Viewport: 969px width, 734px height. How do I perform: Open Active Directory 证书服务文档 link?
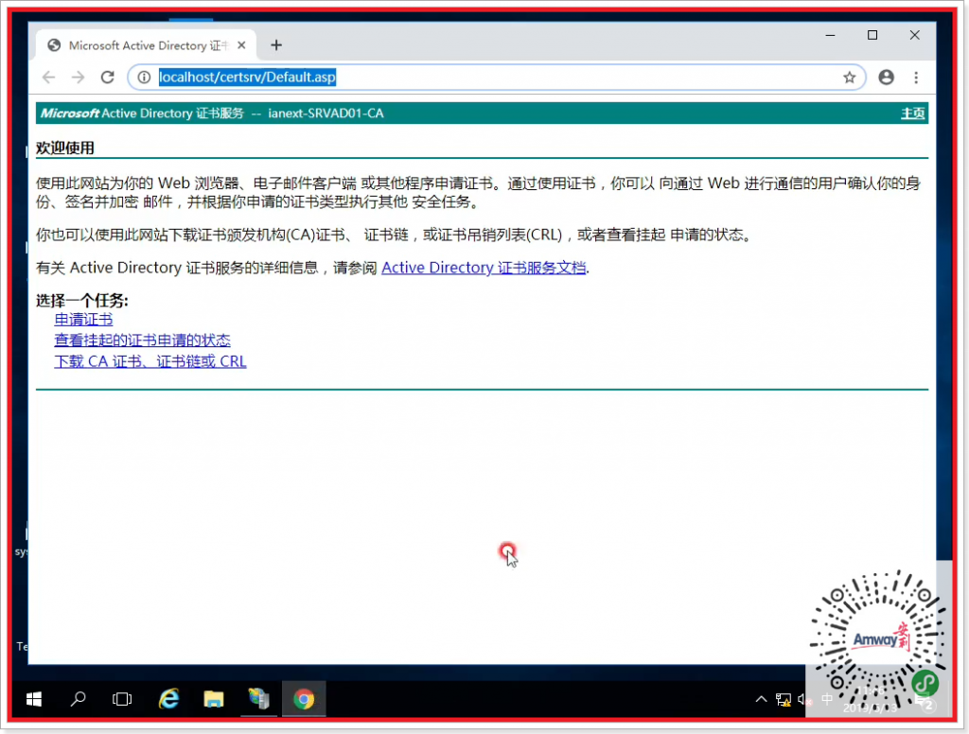[x=484, y=268]
